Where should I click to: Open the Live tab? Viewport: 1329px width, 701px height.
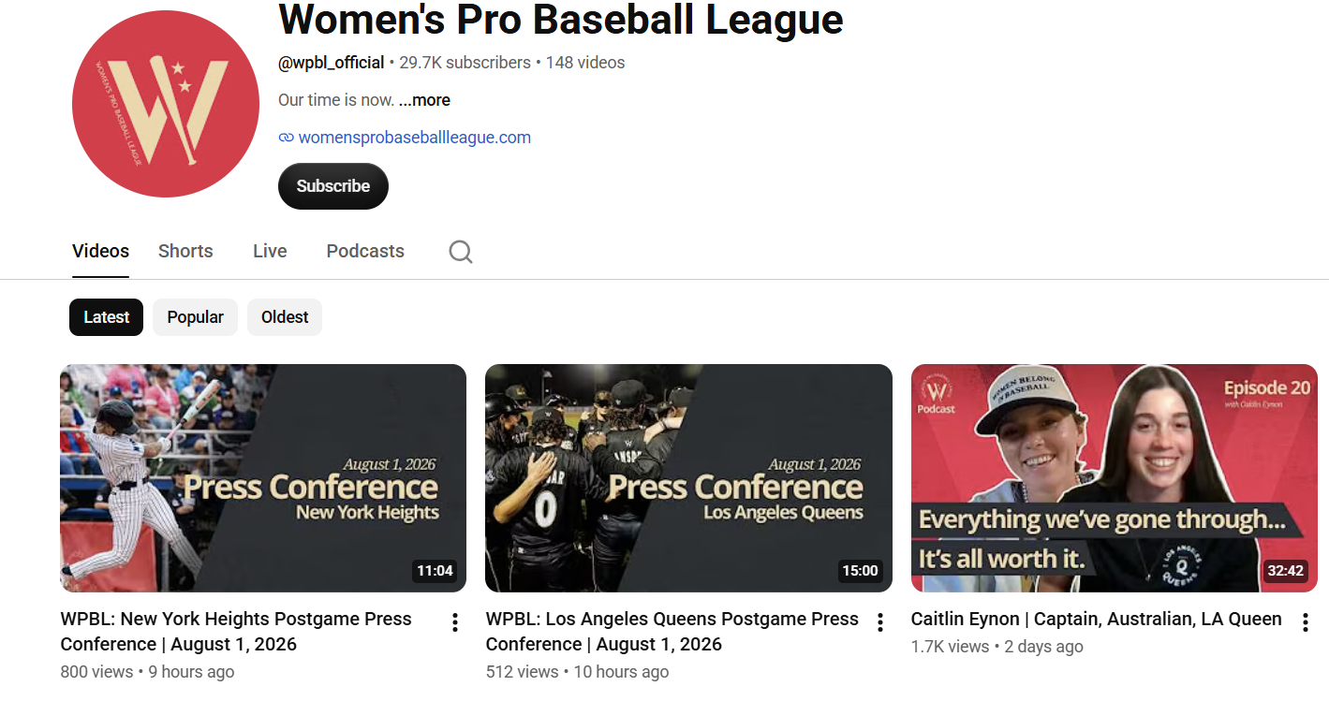[270, 251]
